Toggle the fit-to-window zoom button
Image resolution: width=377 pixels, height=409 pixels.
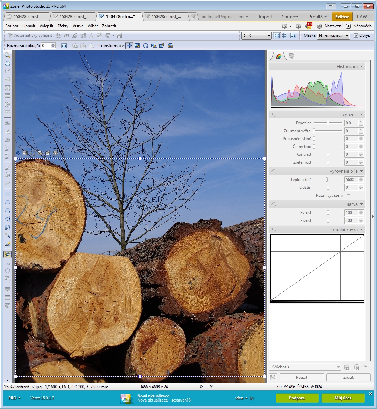277,35
